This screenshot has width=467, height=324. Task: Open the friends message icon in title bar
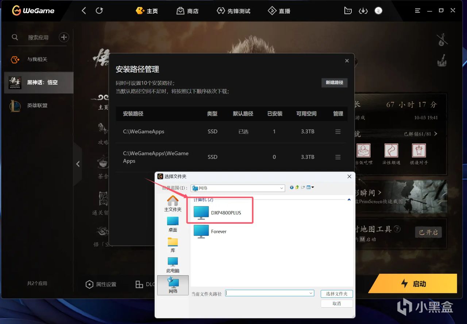click(348, 11)
